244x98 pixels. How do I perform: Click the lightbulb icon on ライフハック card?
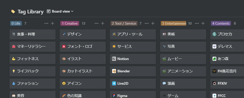coord(14,71)
